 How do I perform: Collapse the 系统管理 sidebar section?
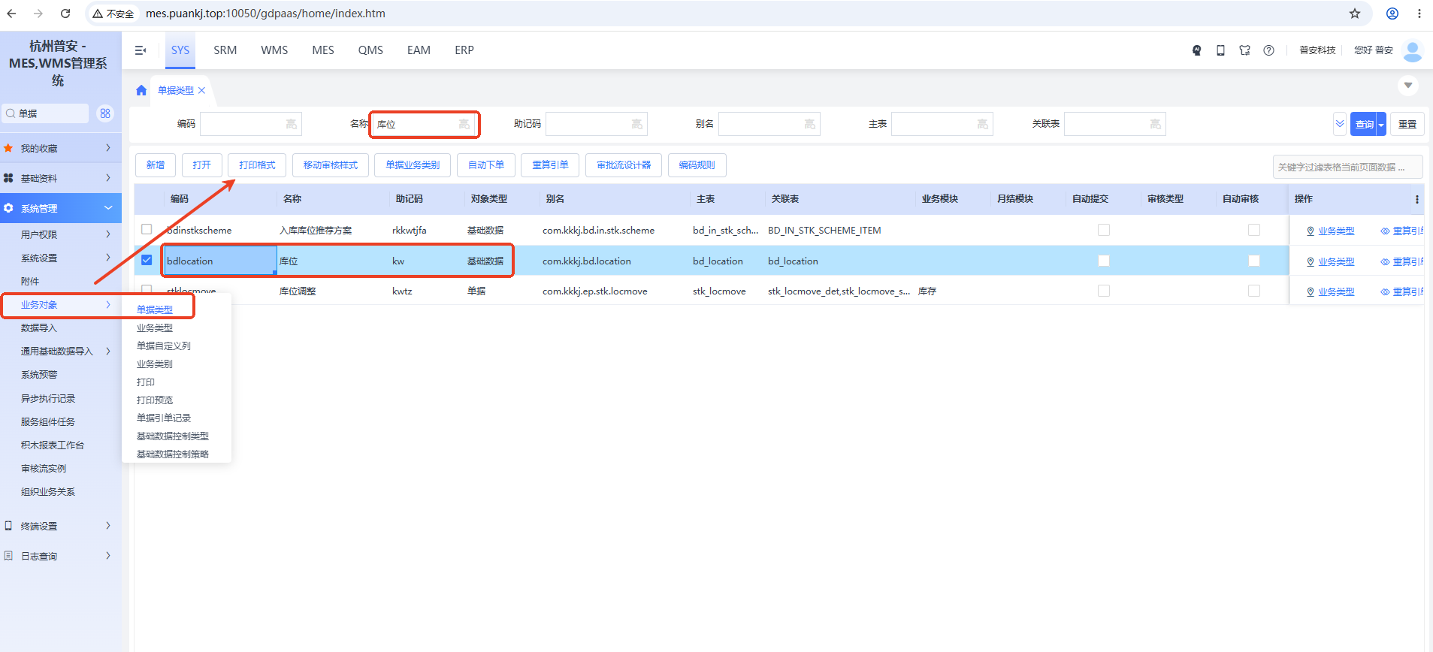point(60,208)
